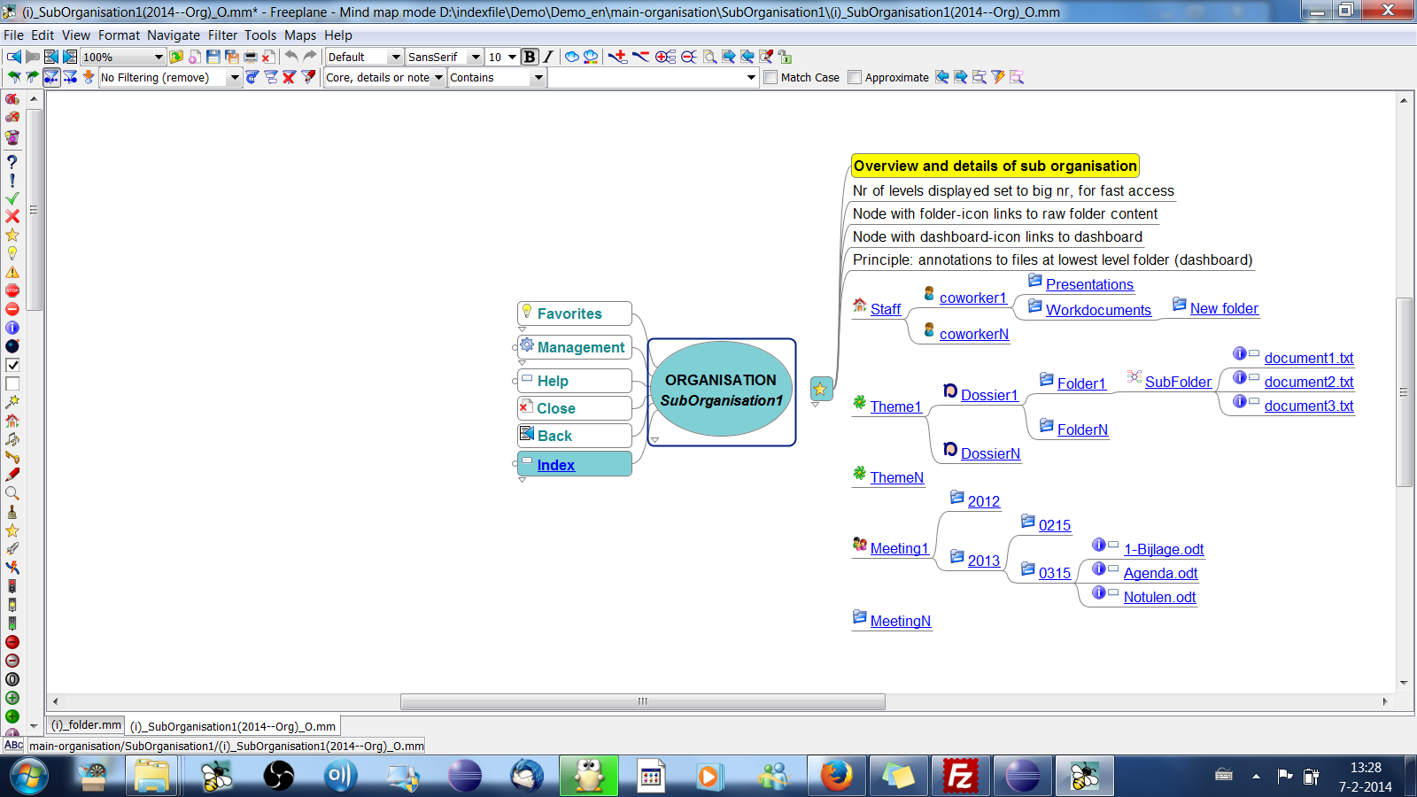Open Firefox from the taskbar
Image resolution: width=1417 pixels, height=797 pixels.
coord(836,776)
